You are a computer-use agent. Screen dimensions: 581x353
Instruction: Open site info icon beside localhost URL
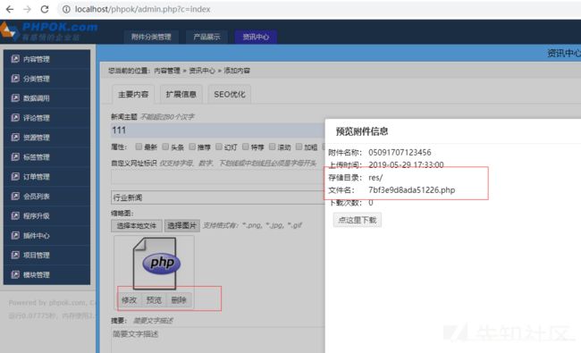click(x=66, y=9)
